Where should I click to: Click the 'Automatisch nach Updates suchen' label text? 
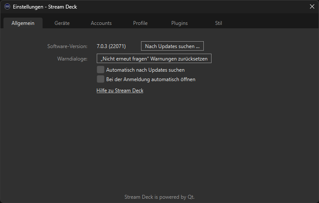(x=145, y=70)
